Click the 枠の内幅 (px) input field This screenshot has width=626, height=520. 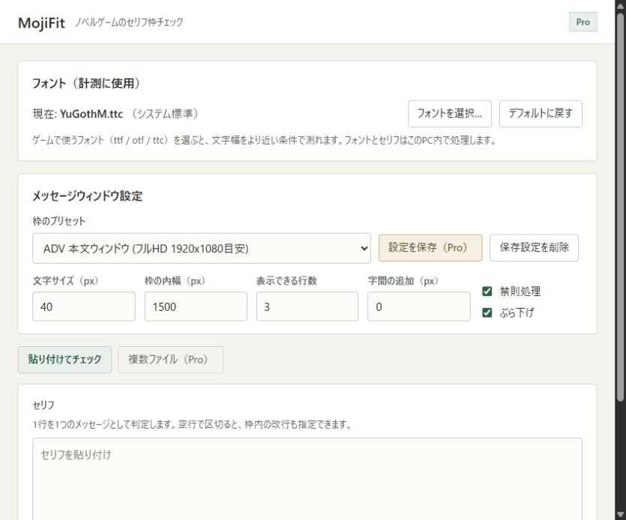[196, 306]
